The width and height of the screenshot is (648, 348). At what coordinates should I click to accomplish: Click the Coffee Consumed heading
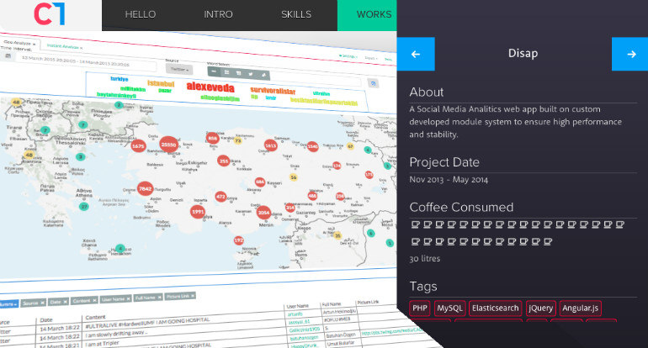pyautogui.click(x=461, y=208)
